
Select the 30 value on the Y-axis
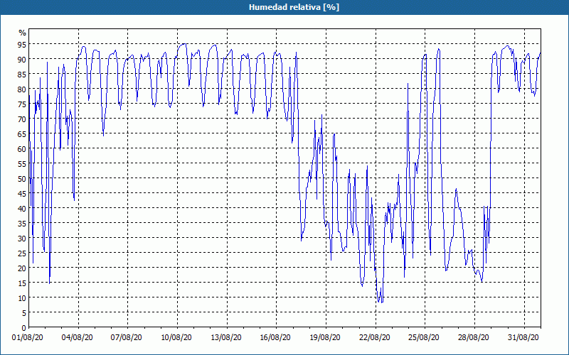click(22, 238)
